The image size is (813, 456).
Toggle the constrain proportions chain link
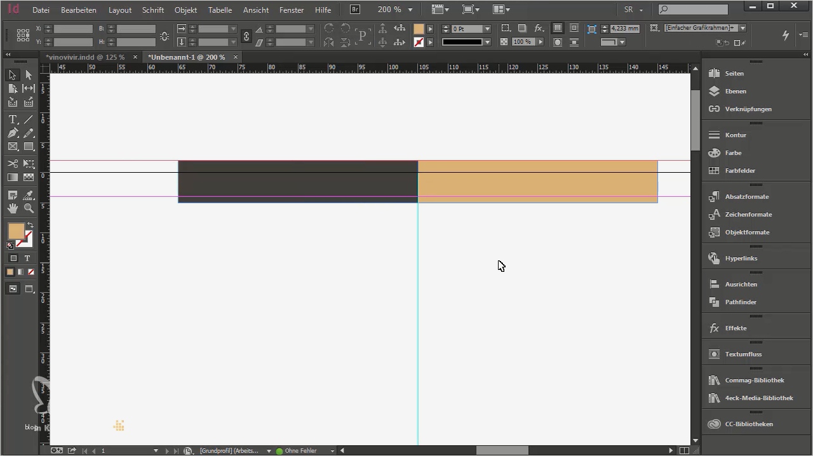[x=246, y=36]
